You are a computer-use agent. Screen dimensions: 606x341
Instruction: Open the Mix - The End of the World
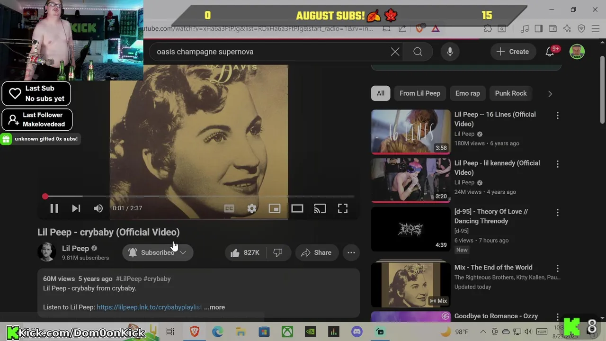pyautogui.click(x=493, y=267)
